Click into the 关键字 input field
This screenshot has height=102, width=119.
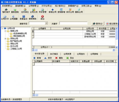pyautogui.click(x=73, y=23)
